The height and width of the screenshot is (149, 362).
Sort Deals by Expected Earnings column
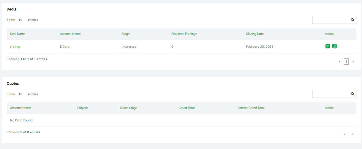click(x=184, y=34)
